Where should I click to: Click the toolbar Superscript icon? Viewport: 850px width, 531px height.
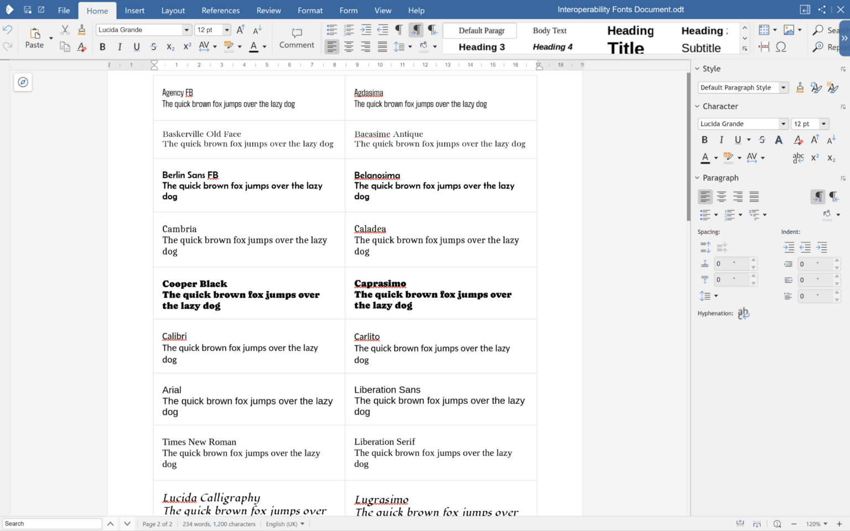coord(188,47)
